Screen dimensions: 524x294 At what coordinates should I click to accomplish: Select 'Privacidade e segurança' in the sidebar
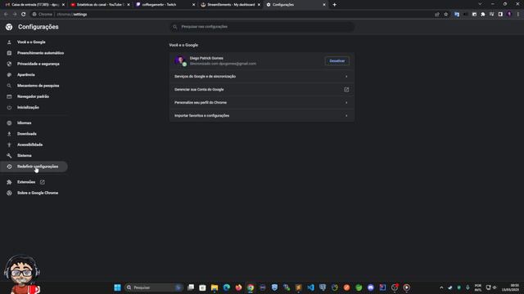pyautogui.click(x=38, y=64)
